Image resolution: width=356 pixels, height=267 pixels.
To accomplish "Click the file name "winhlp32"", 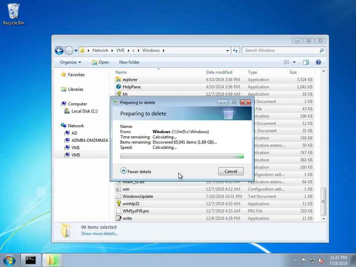I will [x=131, y=204].
